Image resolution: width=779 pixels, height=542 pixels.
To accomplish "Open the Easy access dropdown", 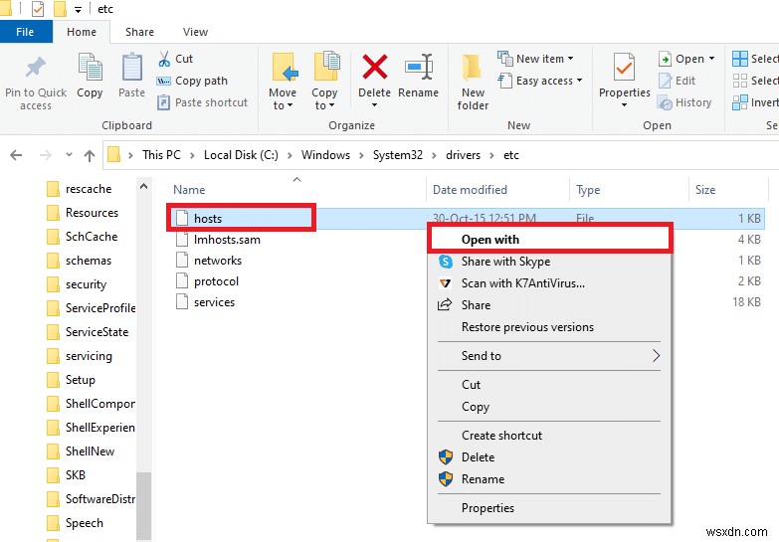I will tap(540, 81).
